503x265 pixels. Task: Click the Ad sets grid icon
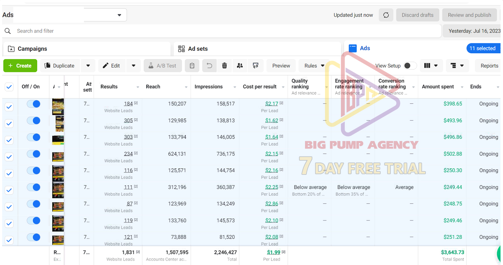(x=181, y=49)
